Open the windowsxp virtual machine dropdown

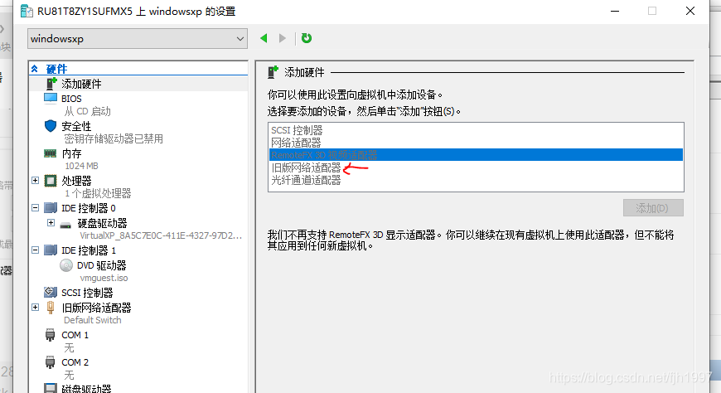tap(137, 39)
